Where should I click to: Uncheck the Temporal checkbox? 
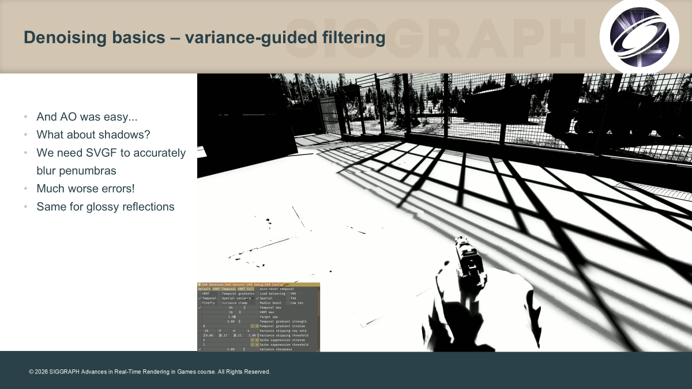[x=200, y=298]
